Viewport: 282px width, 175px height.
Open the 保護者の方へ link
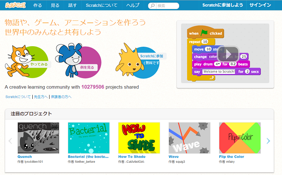pos(61,97)
